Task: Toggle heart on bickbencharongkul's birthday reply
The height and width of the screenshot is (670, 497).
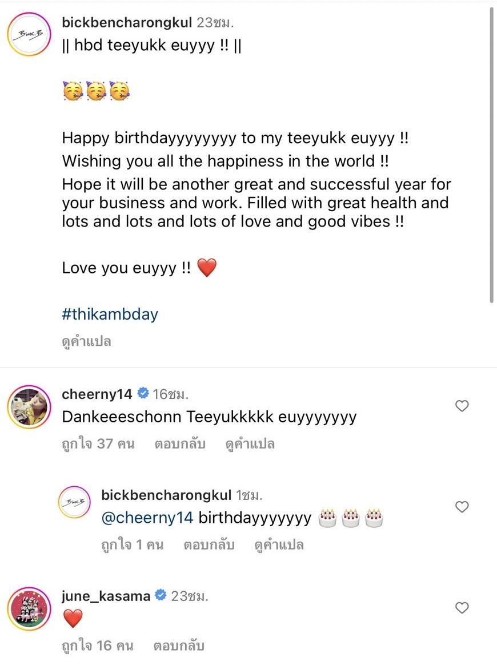Action: coord(462,507)
